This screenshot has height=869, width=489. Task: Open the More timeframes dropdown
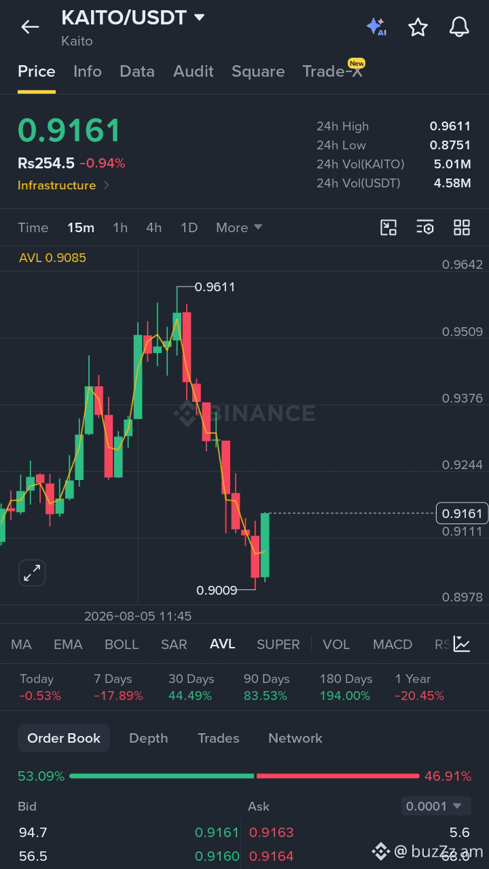(239, 227)
